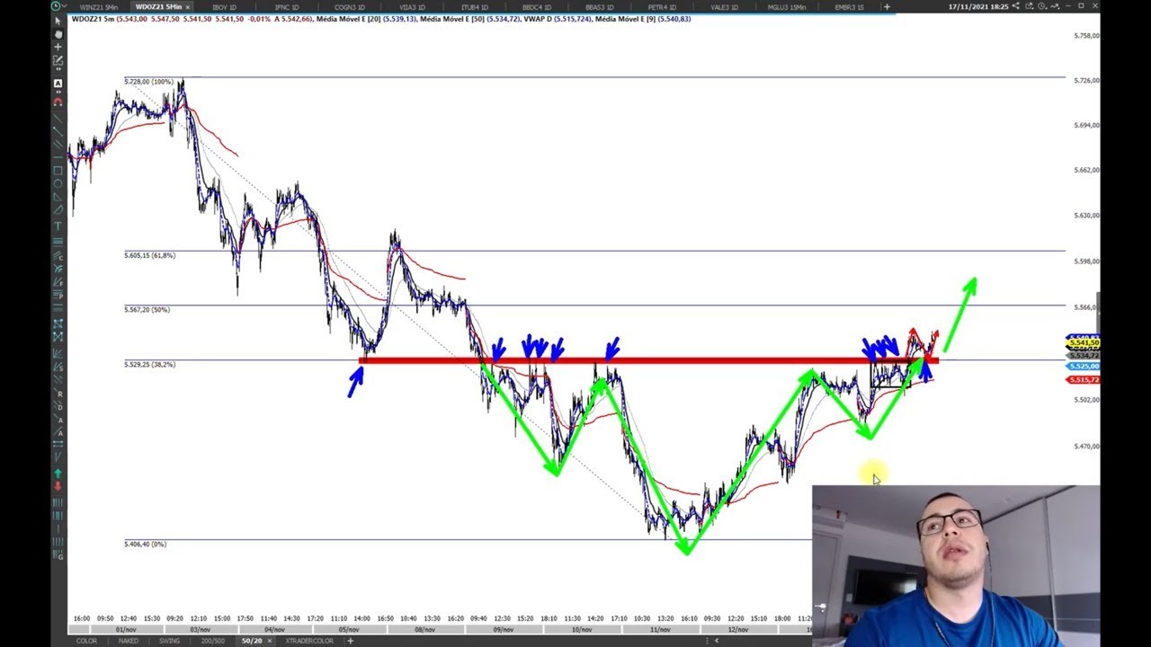Click the red down-arrow sell icon in left toolbar
Image resolution: width=1151 pixels, height=647 pixels.
coord(58,486)
